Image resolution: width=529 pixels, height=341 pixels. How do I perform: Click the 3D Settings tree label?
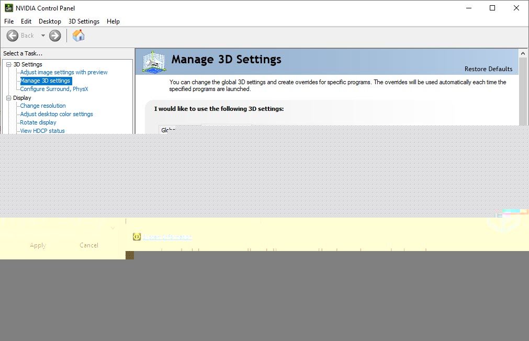[28, 64]
